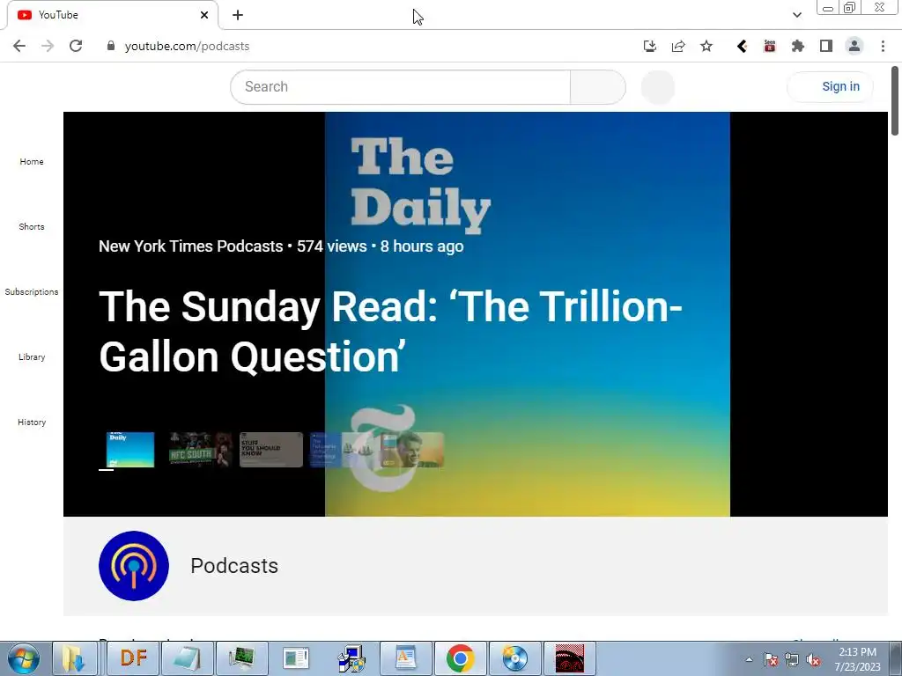The image size is (902, 676).
Task: Open the green monitor taskbar app
Action: click(x=241, y=658)
